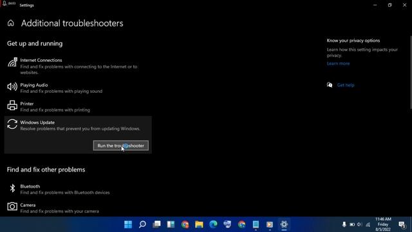412x232 pixels.
Task: Open the Notepad taskbar icon
Action: coord(256,224)
